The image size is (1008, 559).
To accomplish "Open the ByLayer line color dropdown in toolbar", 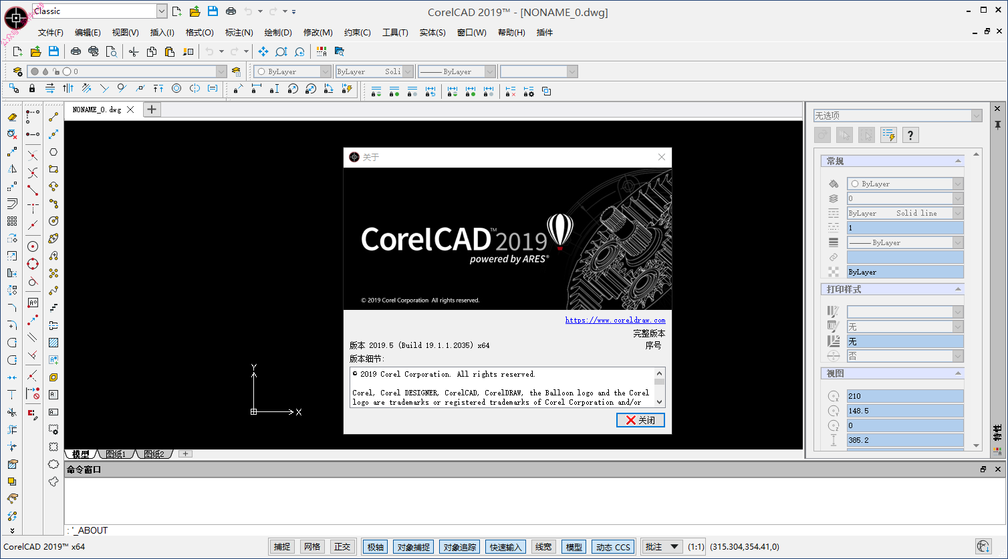I will coord(326,71).
